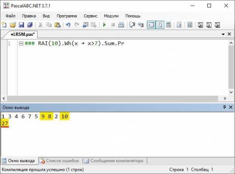Click the Save All icon
The height and width of the screenshot is (174, 235).
(30, 25)
